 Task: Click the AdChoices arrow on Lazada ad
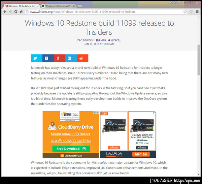click(x=155, y=113)
